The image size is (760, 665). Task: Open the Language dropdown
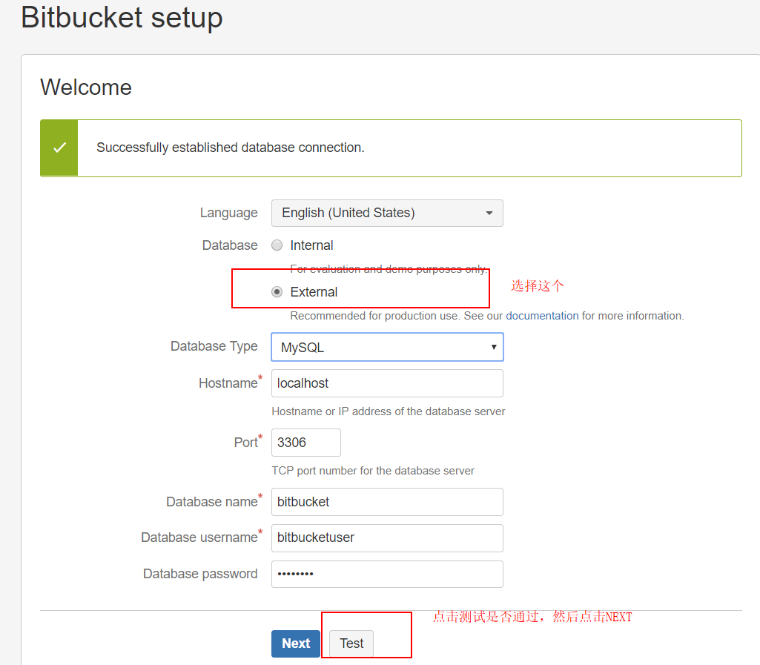387,214
